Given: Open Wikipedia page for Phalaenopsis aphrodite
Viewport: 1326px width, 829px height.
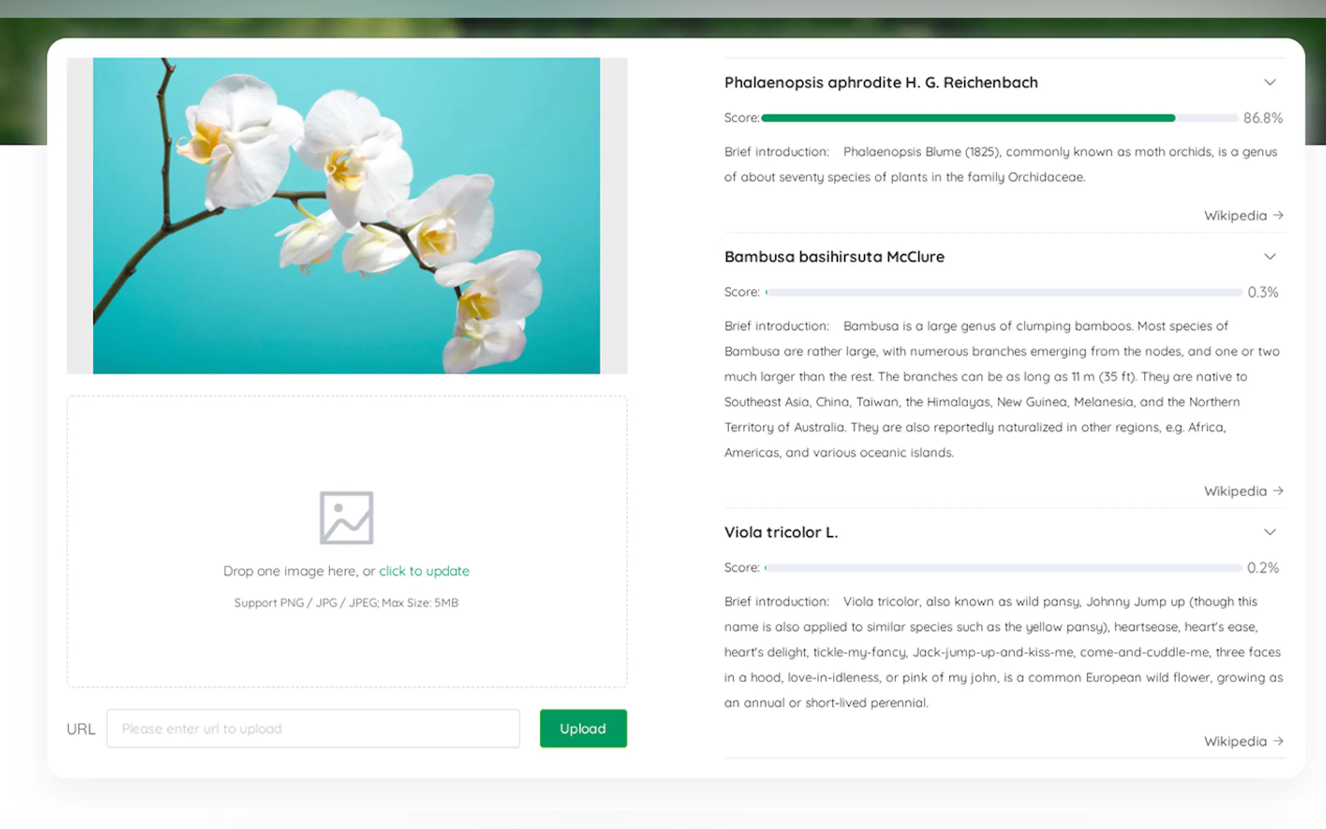Looking at the screenshot, I should click(x=1236, y=216).
